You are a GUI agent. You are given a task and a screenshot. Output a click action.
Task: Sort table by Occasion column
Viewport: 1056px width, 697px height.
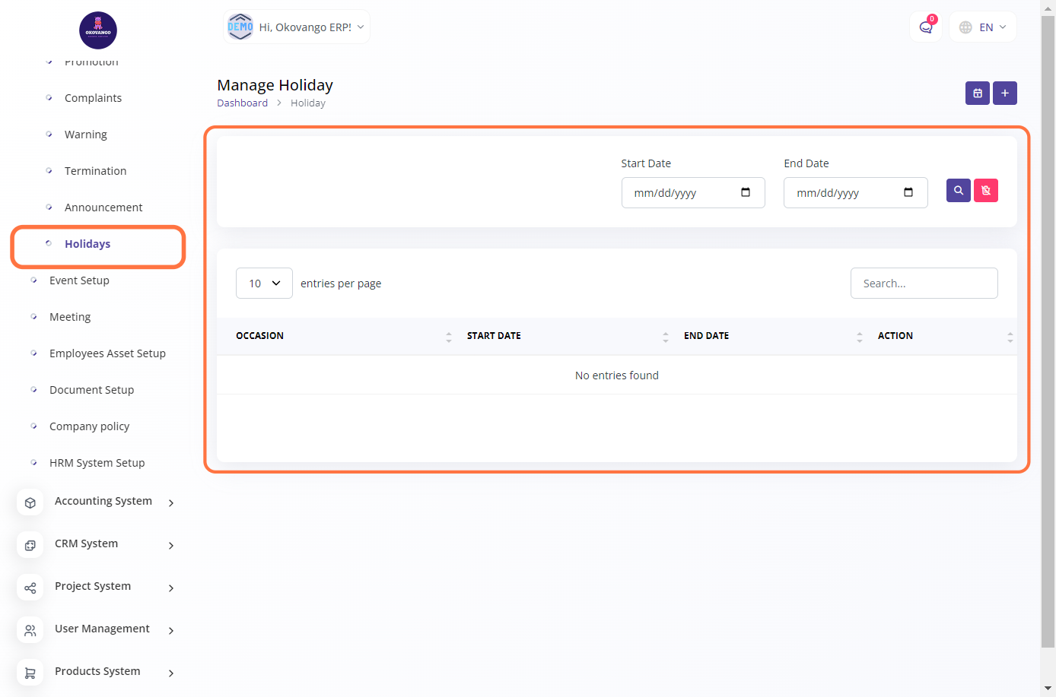[x=448, y=336]
